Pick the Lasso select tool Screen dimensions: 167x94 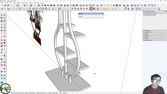tap(5, 15)
